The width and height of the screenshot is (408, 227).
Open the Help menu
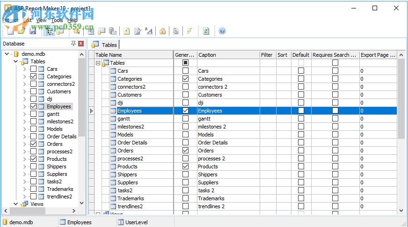tap(73, 20)
